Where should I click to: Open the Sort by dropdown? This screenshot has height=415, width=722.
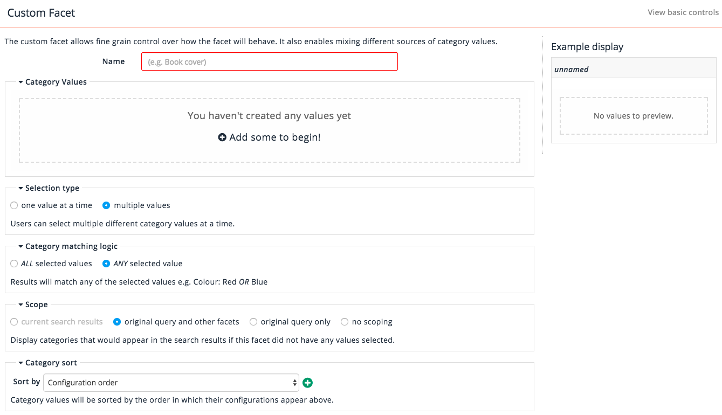tap(170, 383)
